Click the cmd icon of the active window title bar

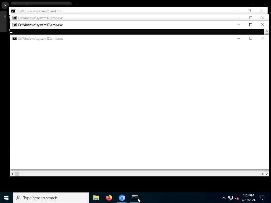15,25
